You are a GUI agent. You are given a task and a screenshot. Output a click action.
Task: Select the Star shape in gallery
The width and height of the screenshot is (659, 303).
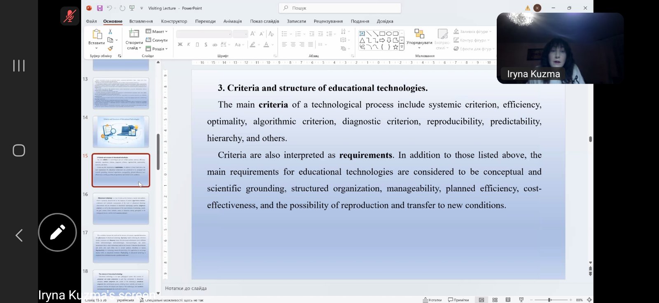(395, 47)
